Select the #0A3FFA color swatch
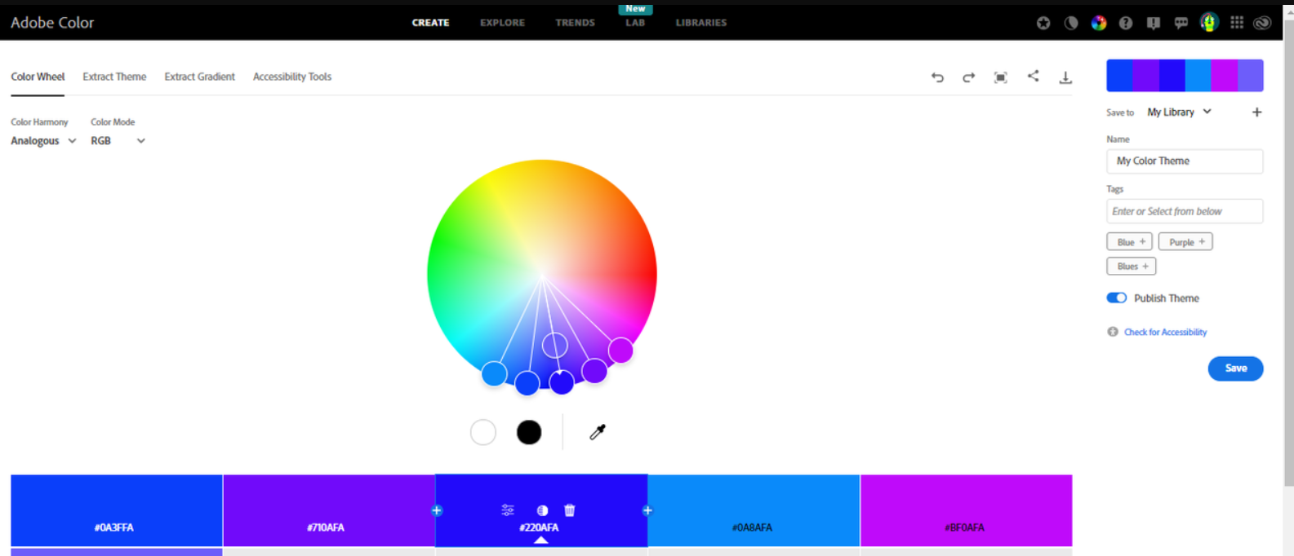 116,510
